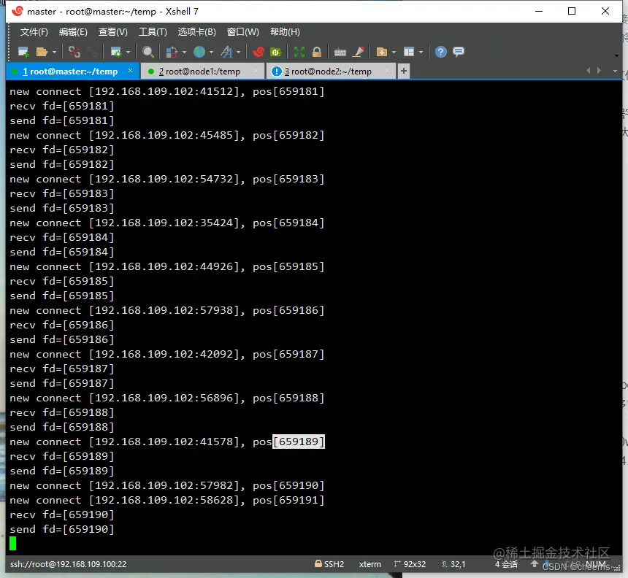
Task: Expand the Properties icon dropdown arrow
Action: pyautogui.click(x=129, y=52)
